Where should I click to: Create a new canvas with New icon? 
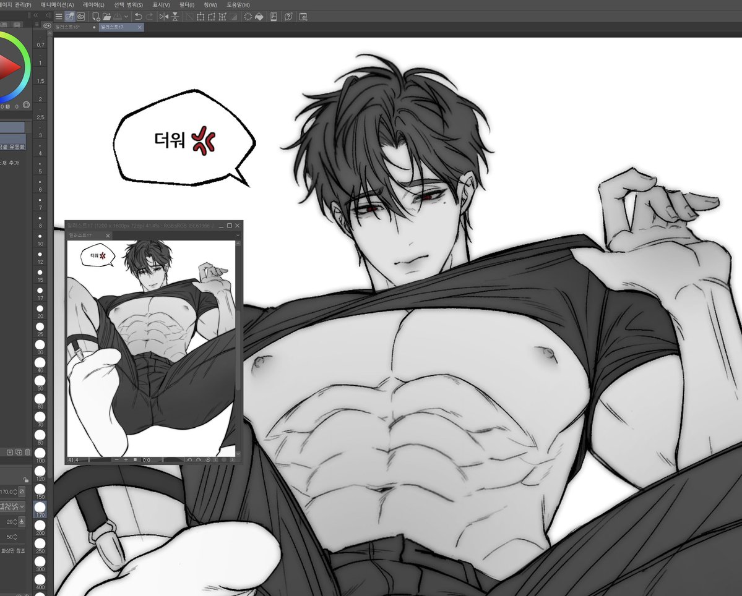[95, 17]
